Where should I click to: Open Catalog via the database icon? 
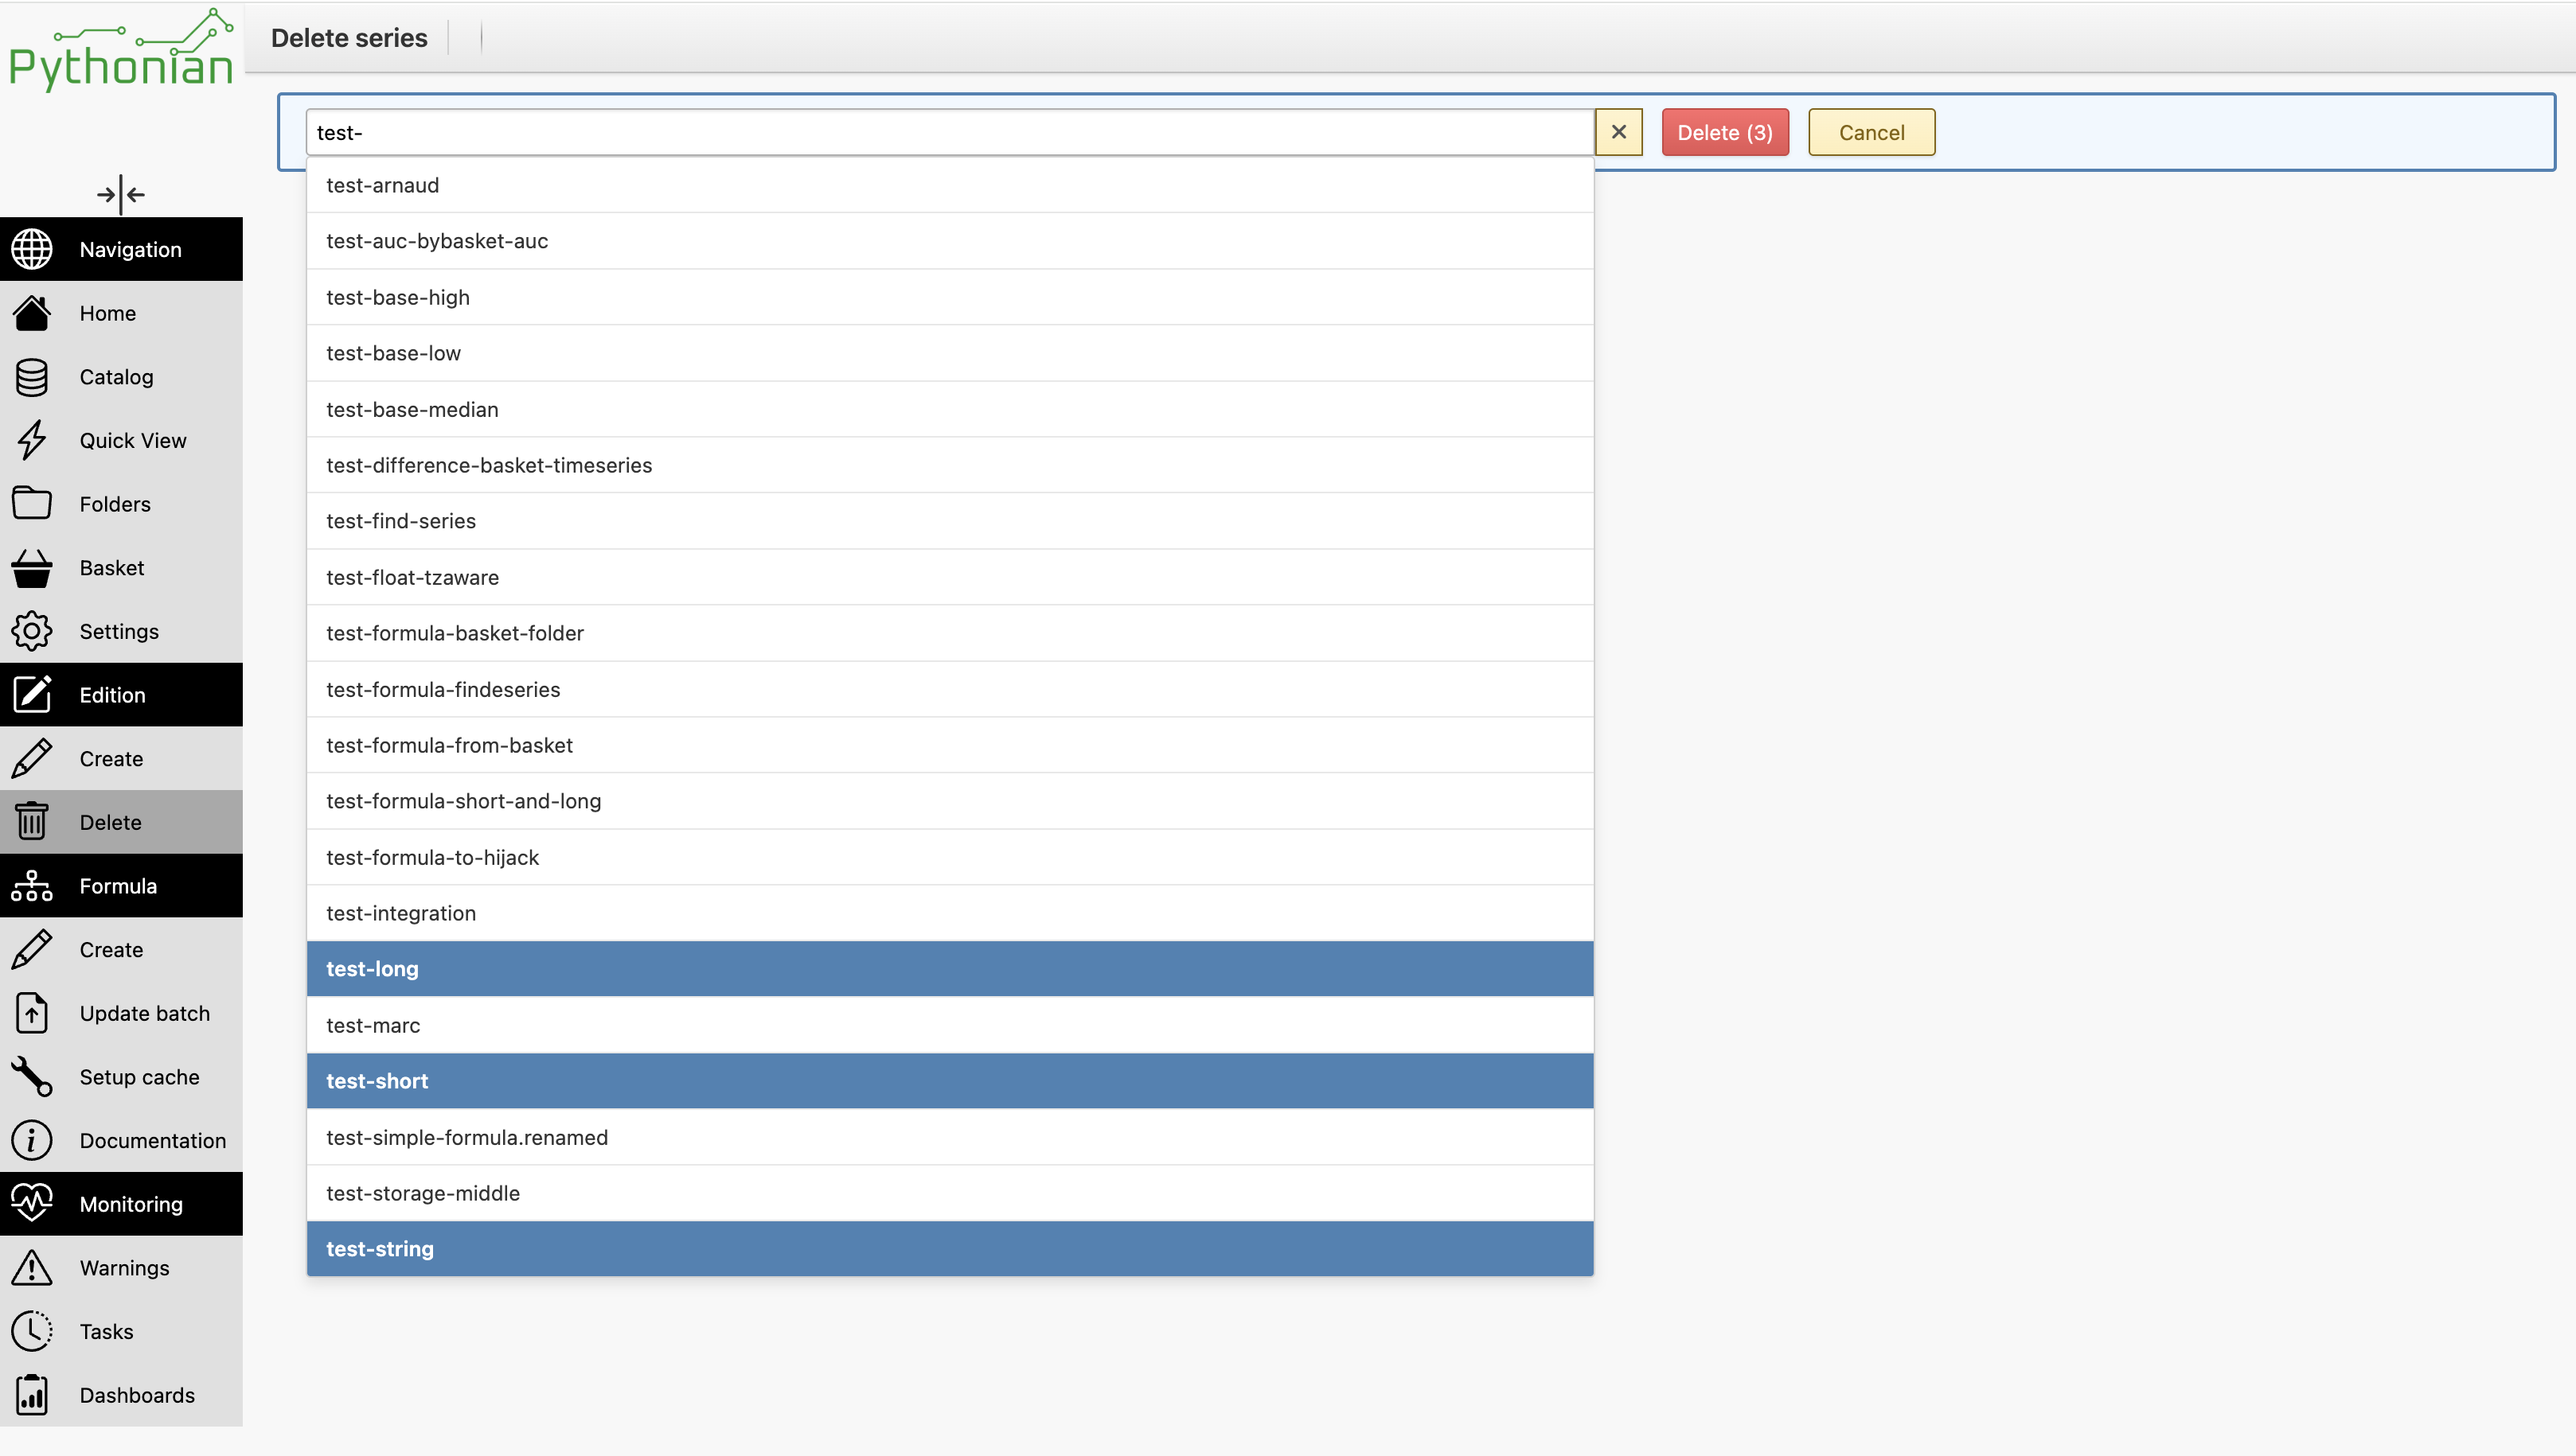click(32, 377)
